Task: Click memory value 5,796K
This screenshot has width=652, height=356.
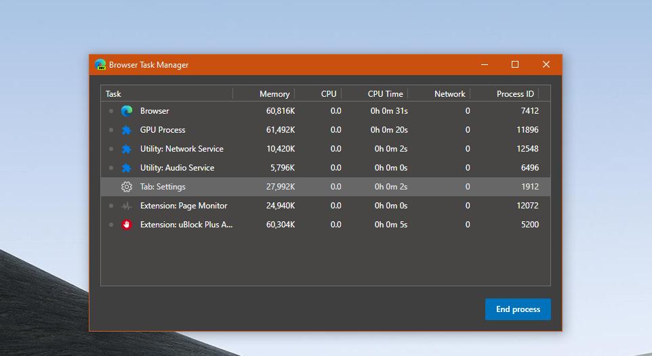Action: click(x=283, y=168)
